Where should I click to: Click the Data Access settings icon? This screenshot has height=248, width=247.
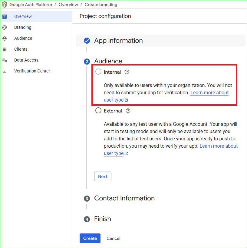[5, 60]
